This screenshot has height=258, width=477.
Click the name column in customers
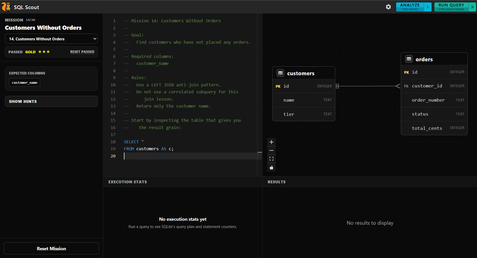click(x=304, y=100)
